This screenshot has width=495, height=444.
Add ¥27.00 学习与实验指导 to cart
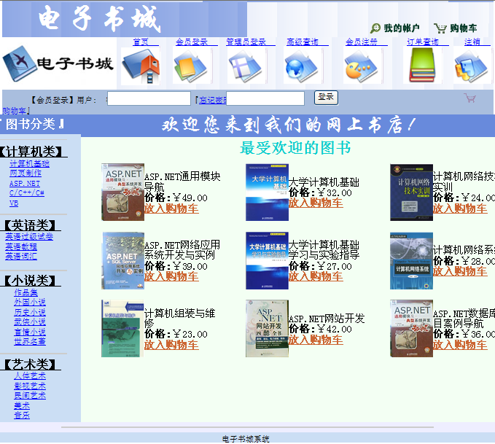tap(316, 276)
